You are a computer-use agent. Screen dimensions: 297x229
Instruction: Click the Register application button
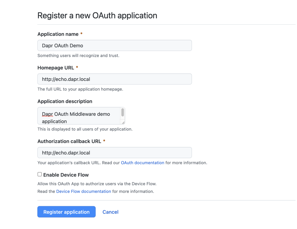[x=67, y=212]
